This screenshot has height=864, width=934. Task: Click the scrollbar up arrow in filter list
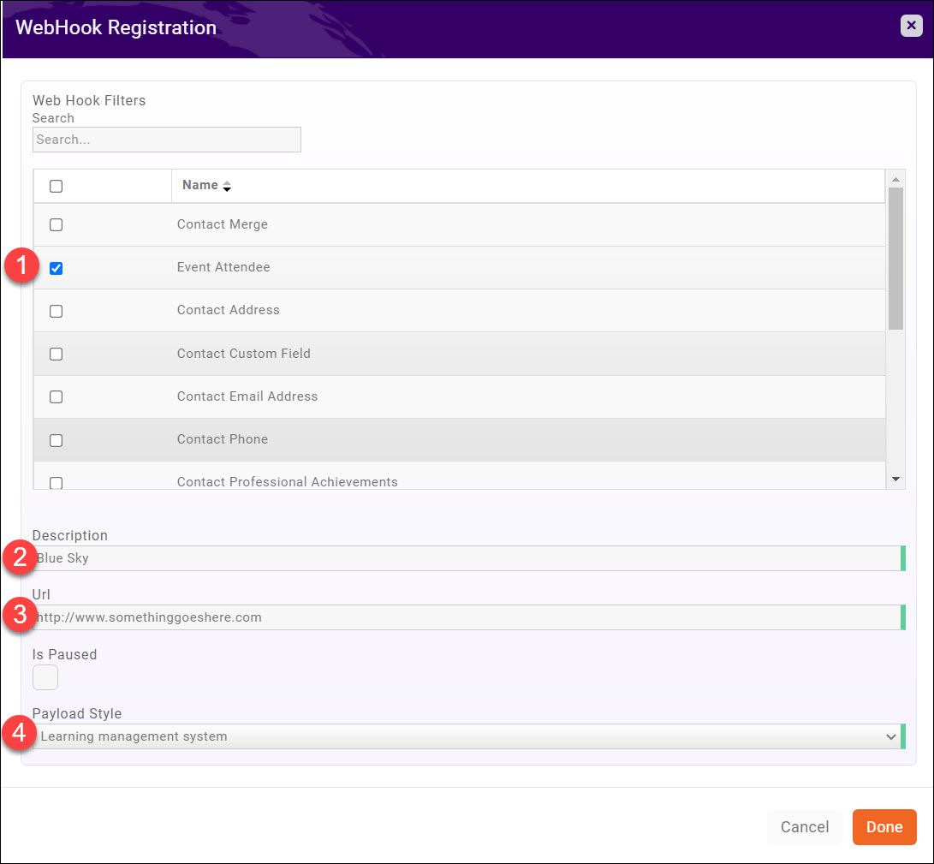coord(895,179)
